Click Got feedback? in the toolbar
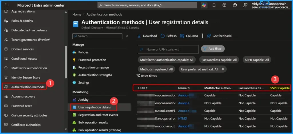The image size is (293, 134). [x=219, y=36]
